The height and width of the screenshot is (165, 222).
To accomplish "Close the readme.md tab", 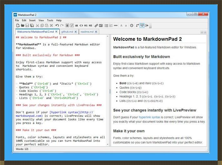I will (x=96, y=32).
